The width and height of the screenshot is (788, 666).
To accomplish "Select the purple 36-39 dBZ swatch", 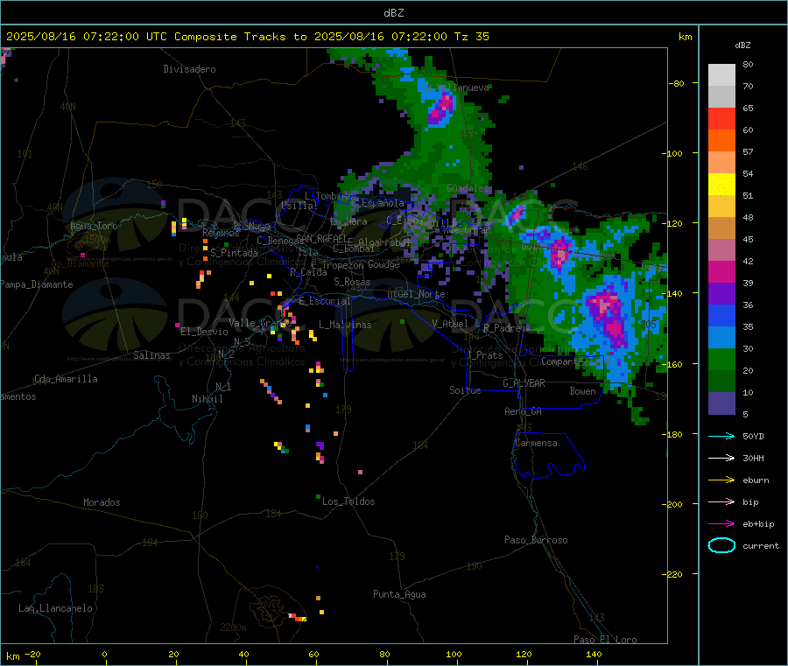I will click(x=721, y=294).
